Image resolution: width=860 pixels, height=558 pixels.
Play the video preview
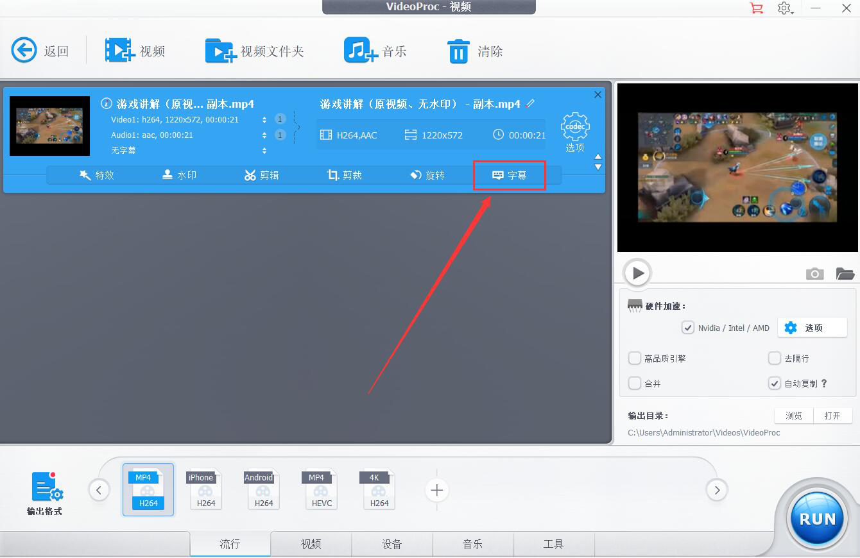coord(638,273)
